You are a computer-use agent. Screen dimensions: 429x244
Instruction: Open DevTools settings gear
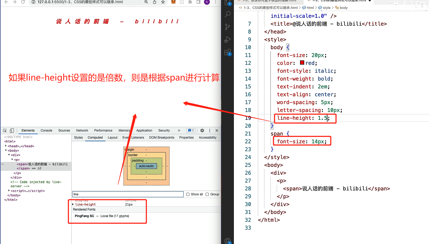202,130
